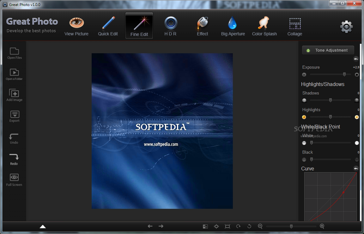Click the bright white dot right of the White slider

357,143
